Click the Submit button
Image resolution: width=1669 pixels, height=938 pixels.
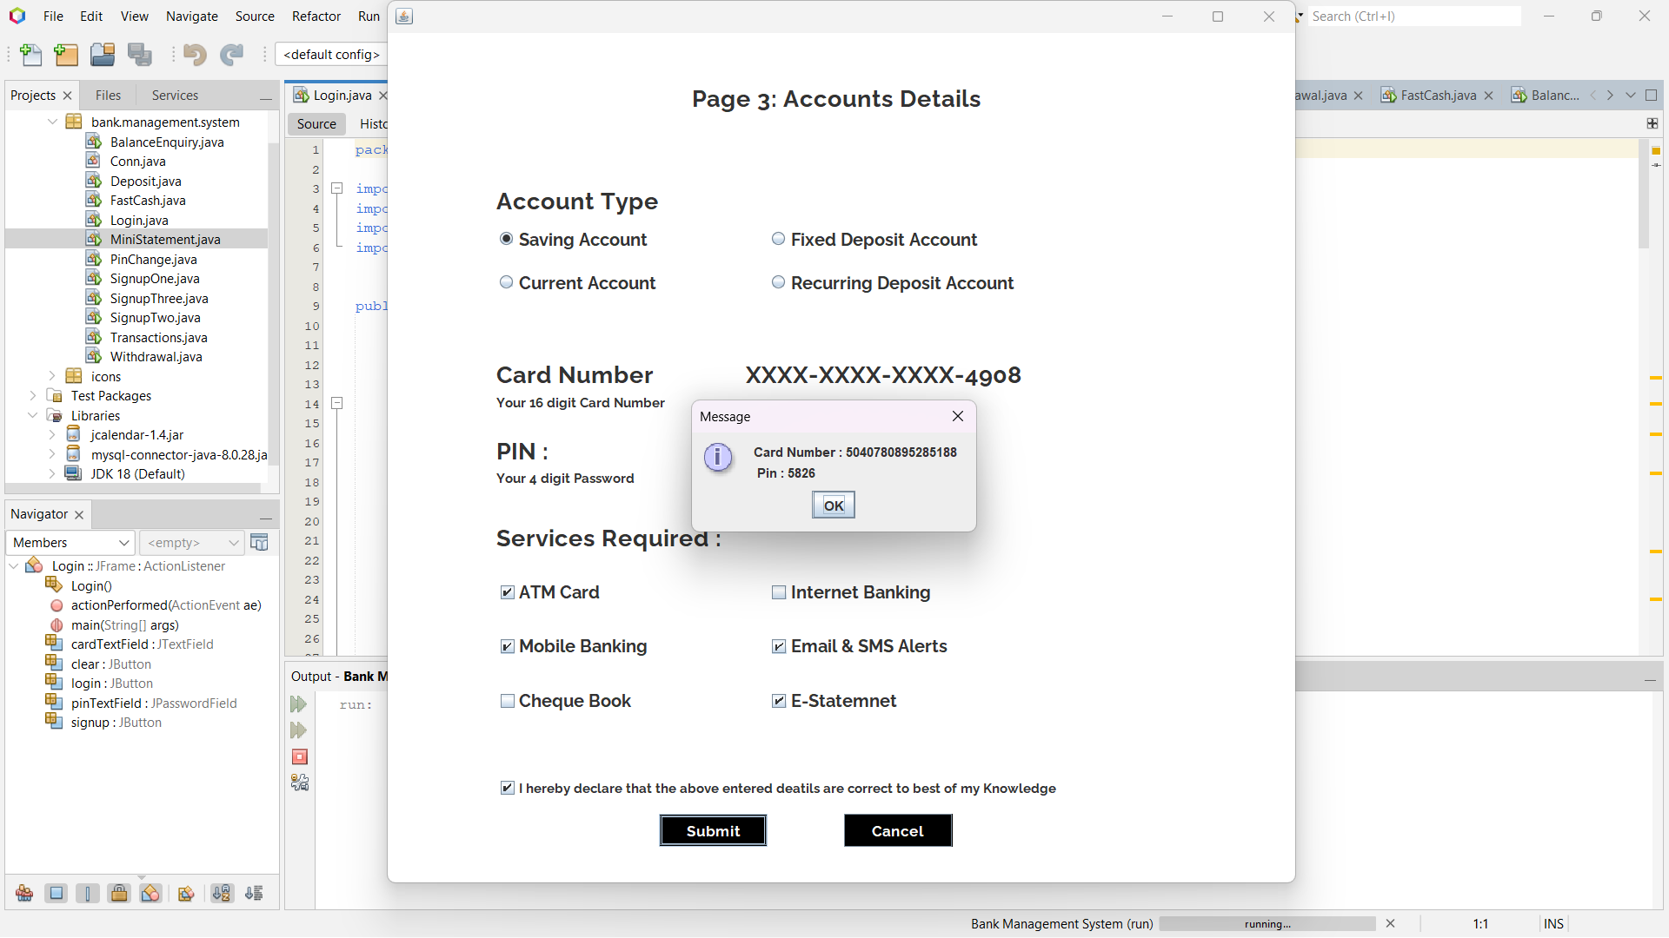(713, 830)
